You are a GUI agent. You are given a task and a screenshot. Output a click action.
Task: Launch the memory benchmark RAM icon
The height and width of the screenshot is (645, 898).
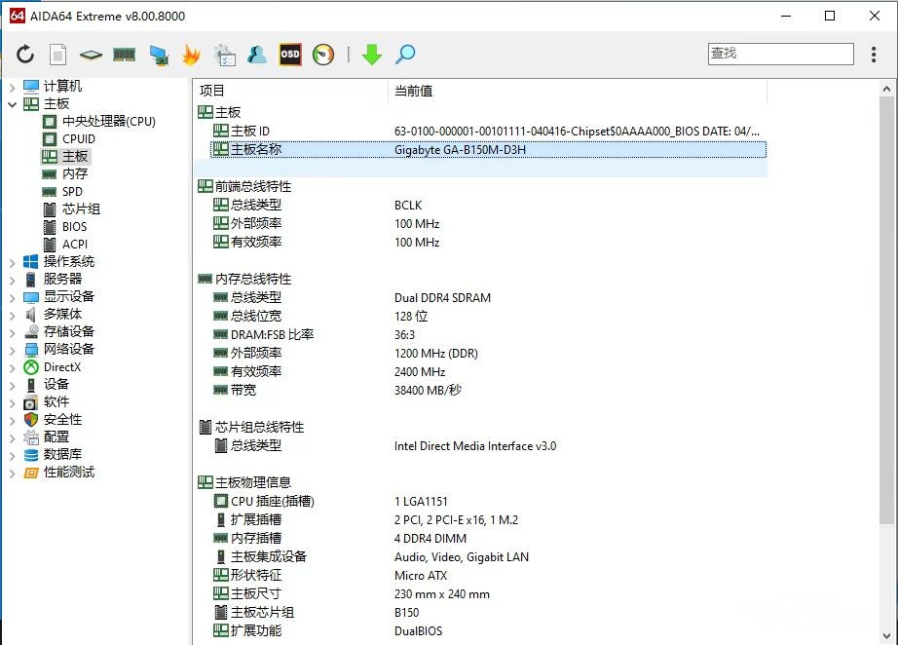point(124,55)
